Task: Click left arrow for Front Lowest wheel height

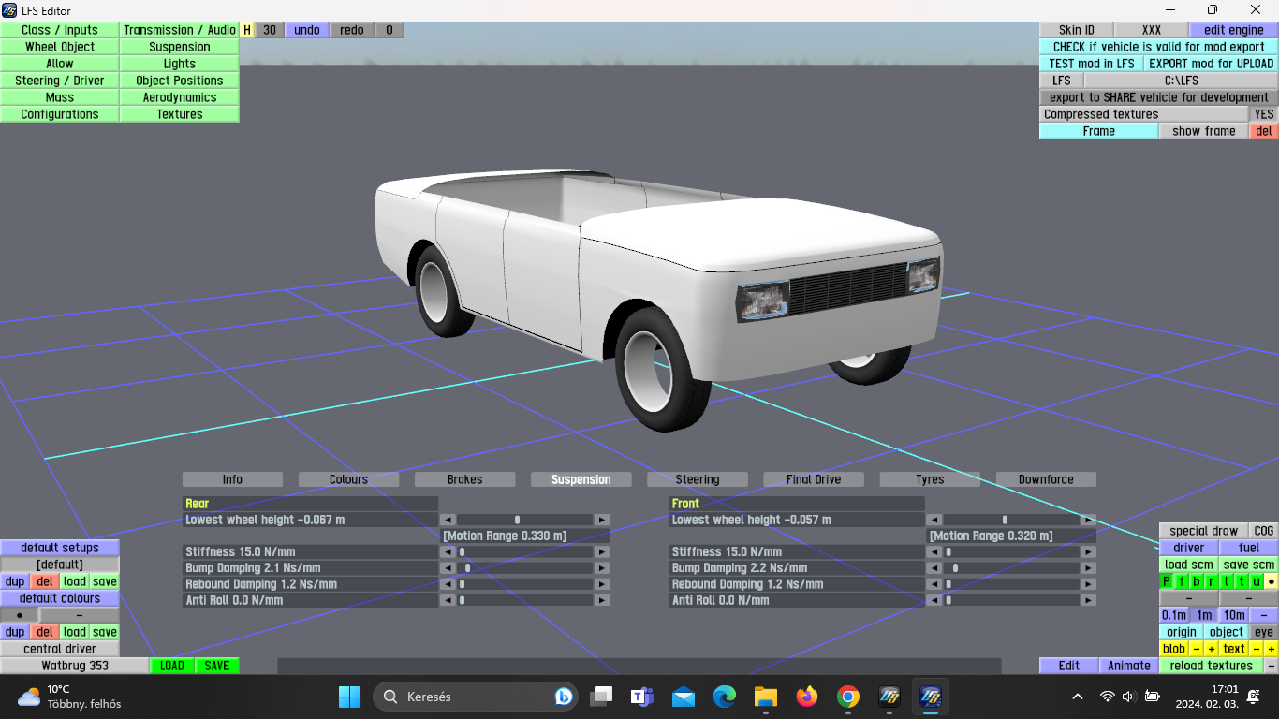Action: pyautogui.click(x=934, y=520)
